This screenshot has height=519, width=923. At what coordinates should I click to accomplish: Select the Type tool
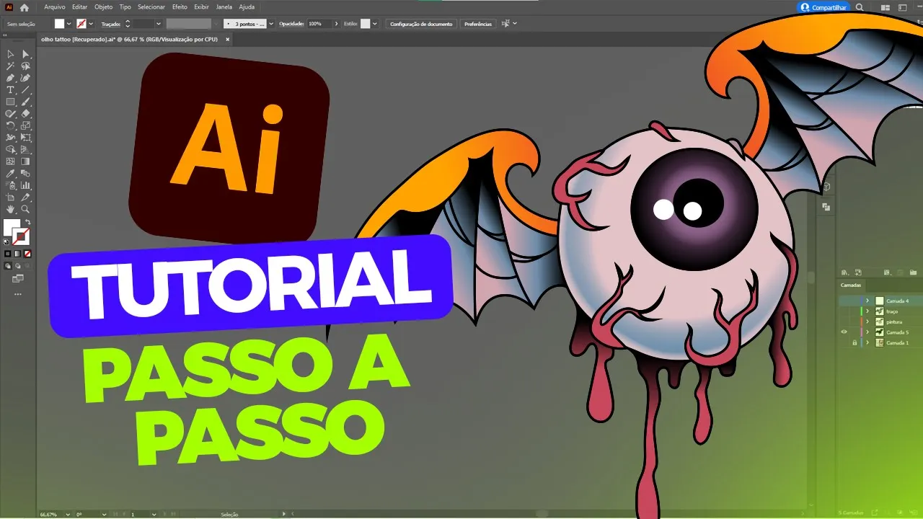[11, 90]
